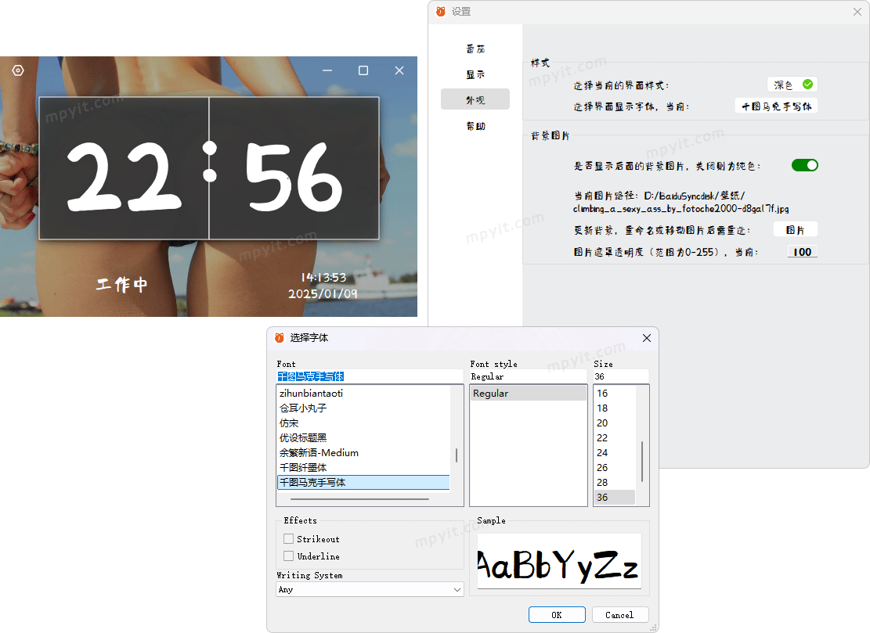Enable the Underline checkbox
Viewport: 870px width, 633px height.
(x=288, y=556)
